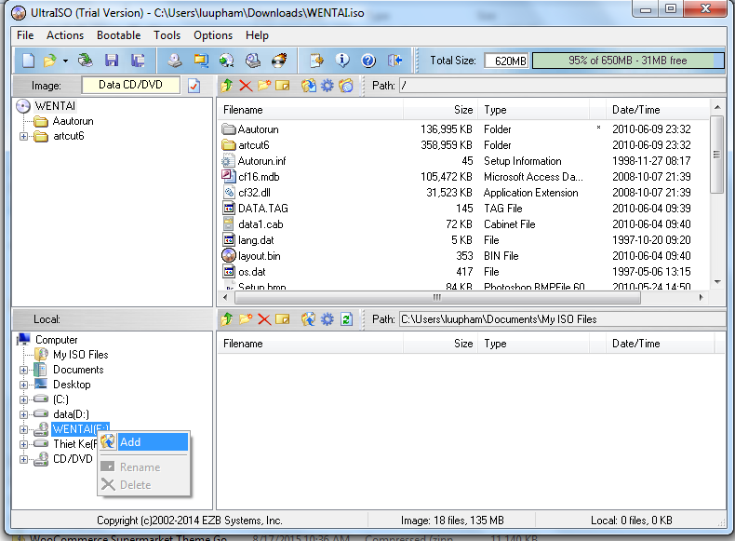735x541 pixels.
Task: Click the image Path field showing /
Action: [562, 86]
